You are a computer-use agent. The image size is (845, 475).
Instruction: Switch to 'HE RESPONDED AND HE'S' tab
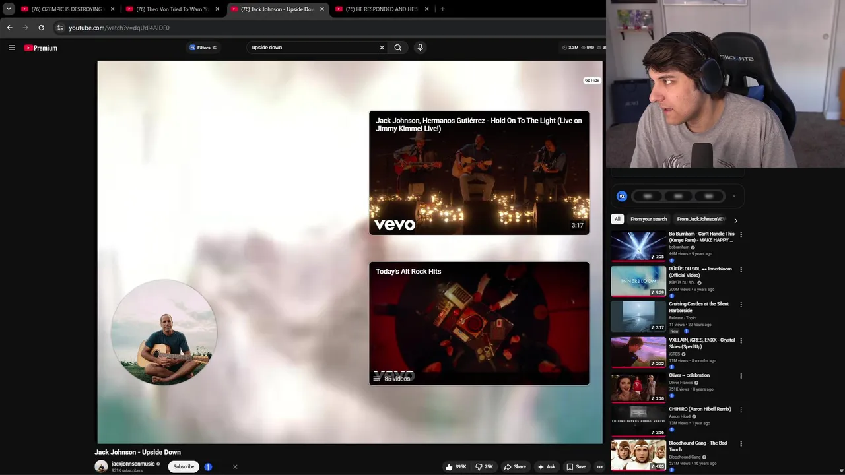[383, 9]
